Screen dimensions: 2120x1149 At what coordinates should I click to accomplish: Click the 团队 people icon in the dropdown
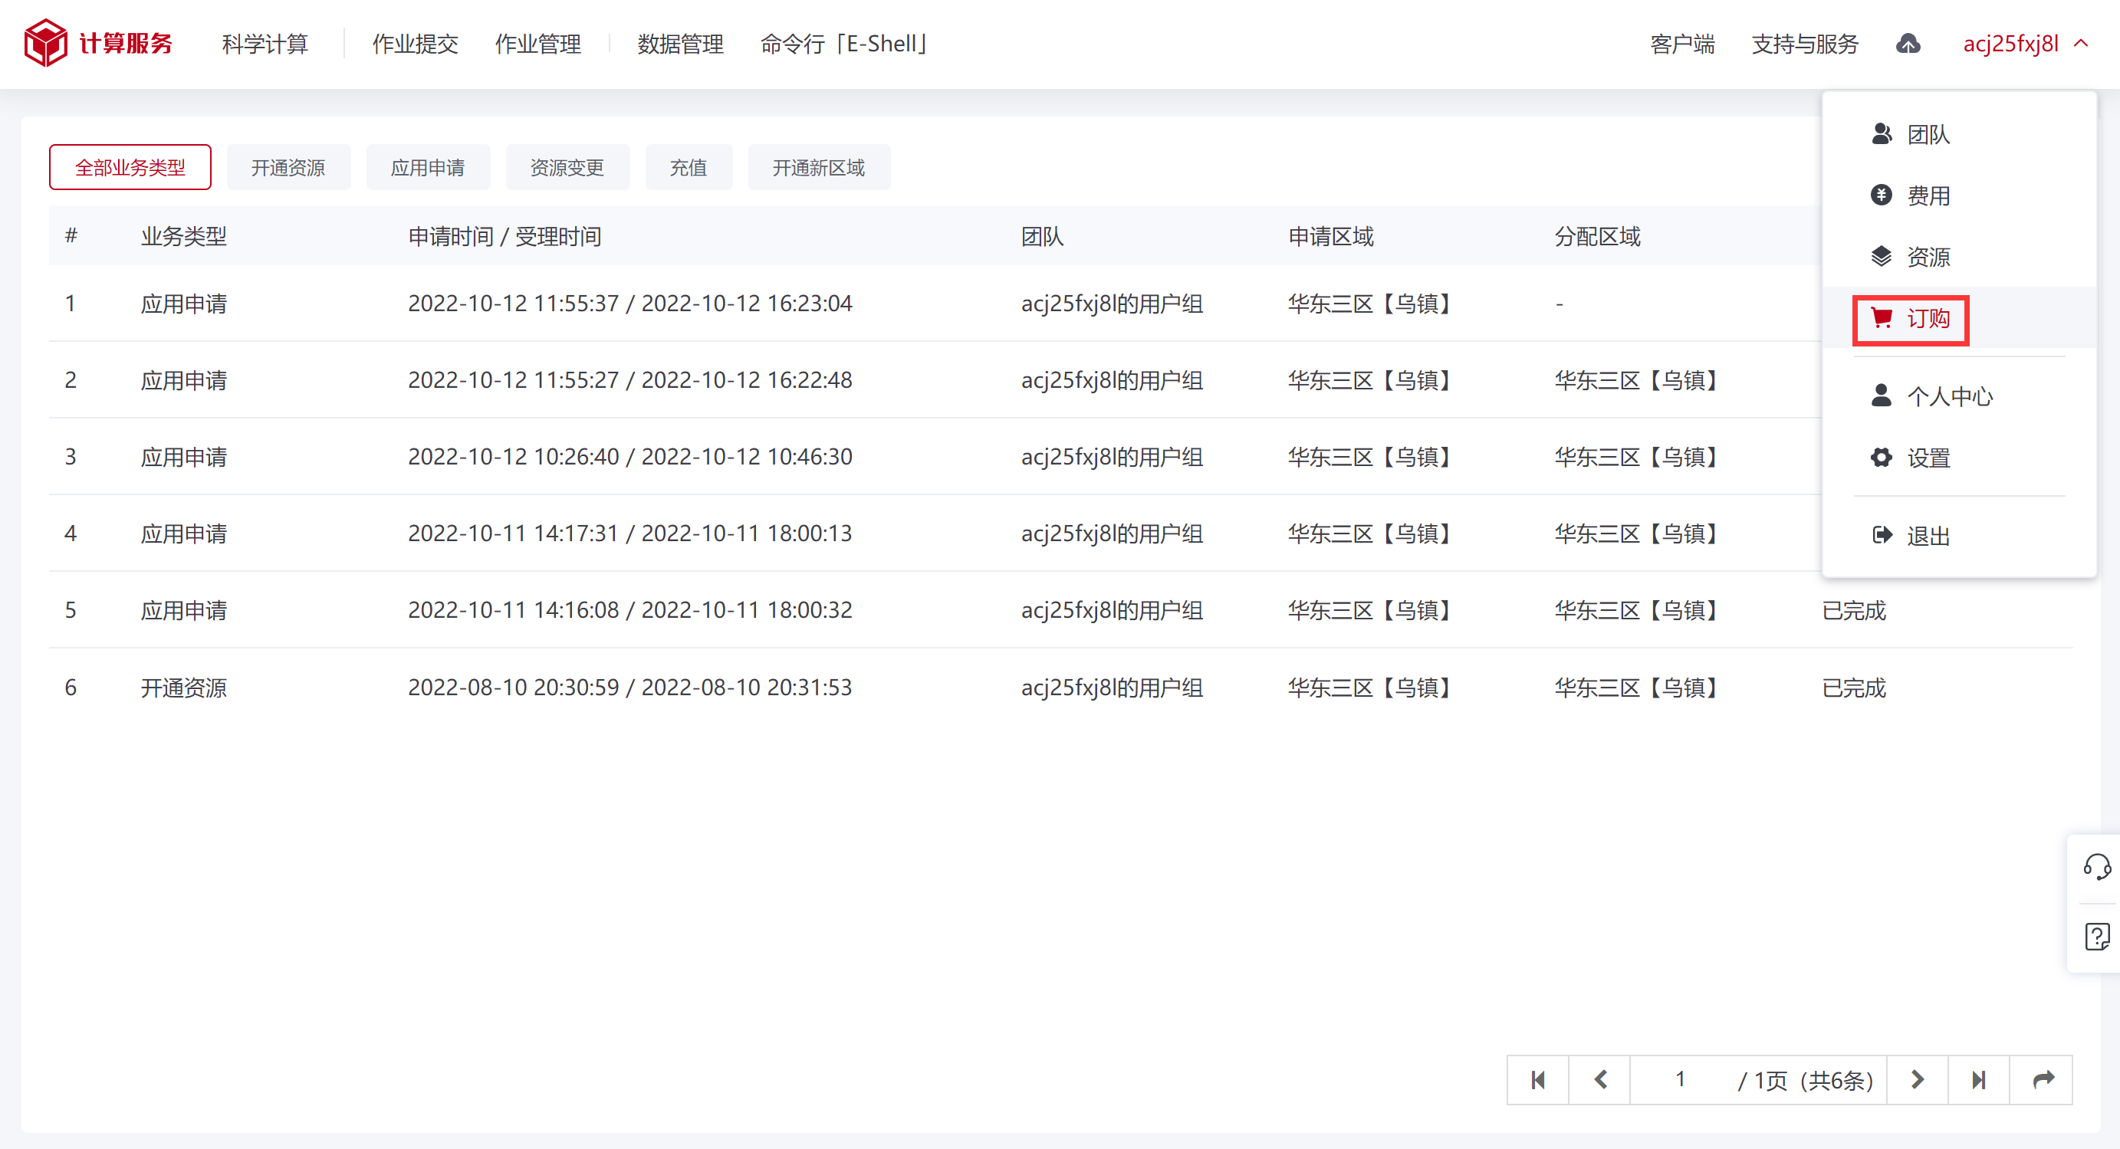point(1881,134)
